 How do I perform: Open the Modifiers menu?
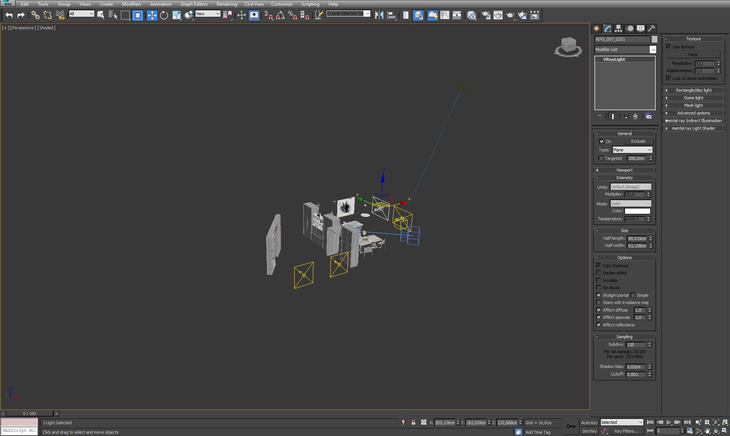click(x=131, y=4)
